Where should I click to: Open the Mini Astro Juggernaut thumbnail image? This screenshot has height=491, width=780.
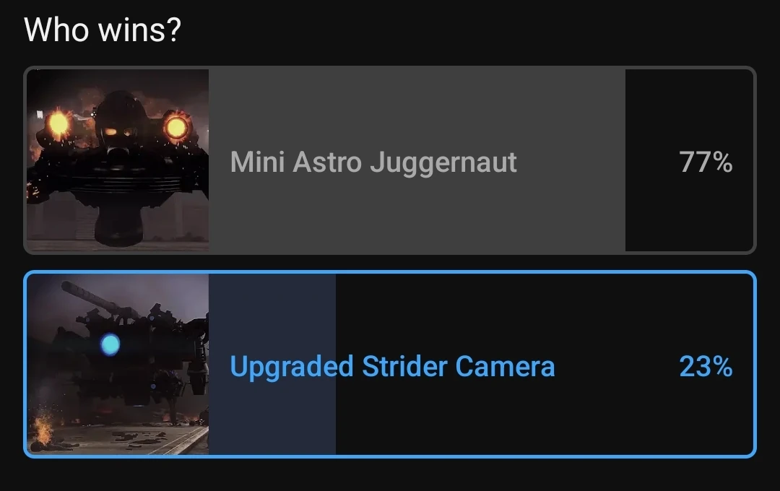point(118,160)
